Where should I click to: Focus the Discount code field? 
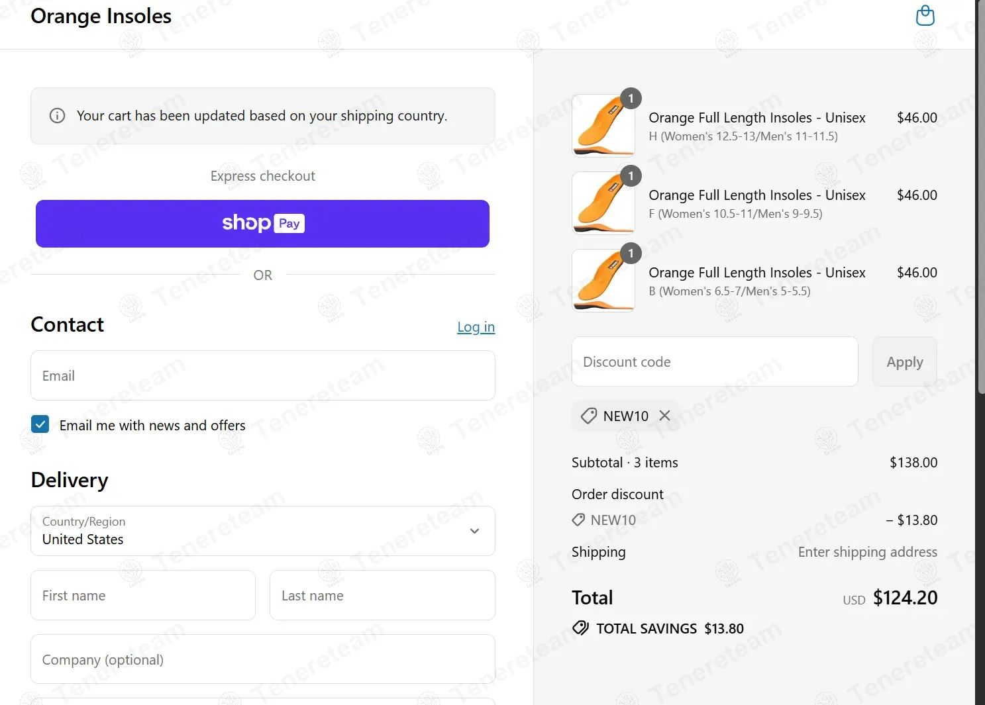tap(715, 361)
